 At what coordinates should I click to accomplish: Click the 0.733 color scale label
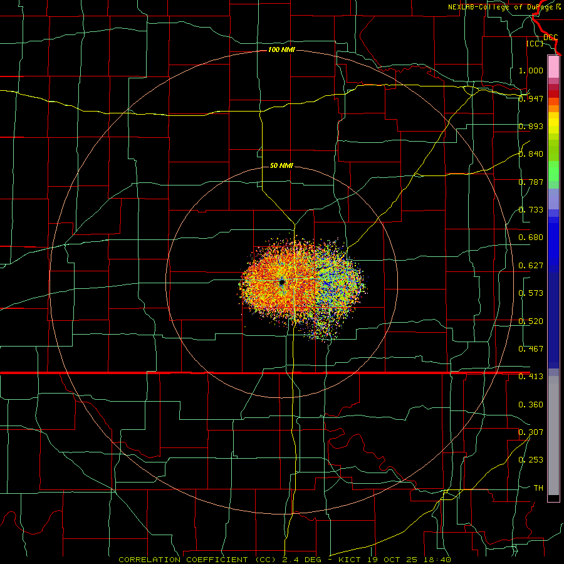click(x=531, y=209)
